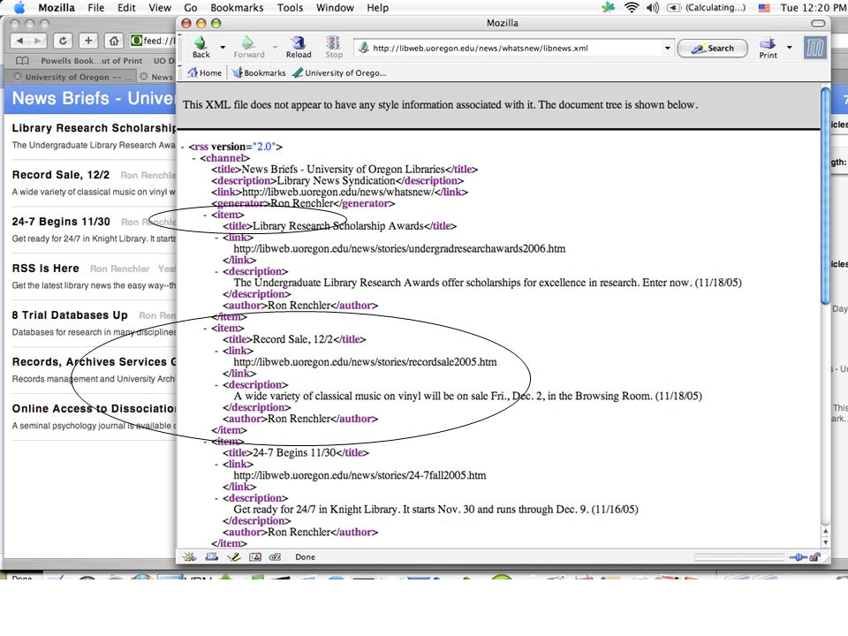Collapse the item element above Library Research title
Screen dimensions: 848x636
tap(206, 216)
